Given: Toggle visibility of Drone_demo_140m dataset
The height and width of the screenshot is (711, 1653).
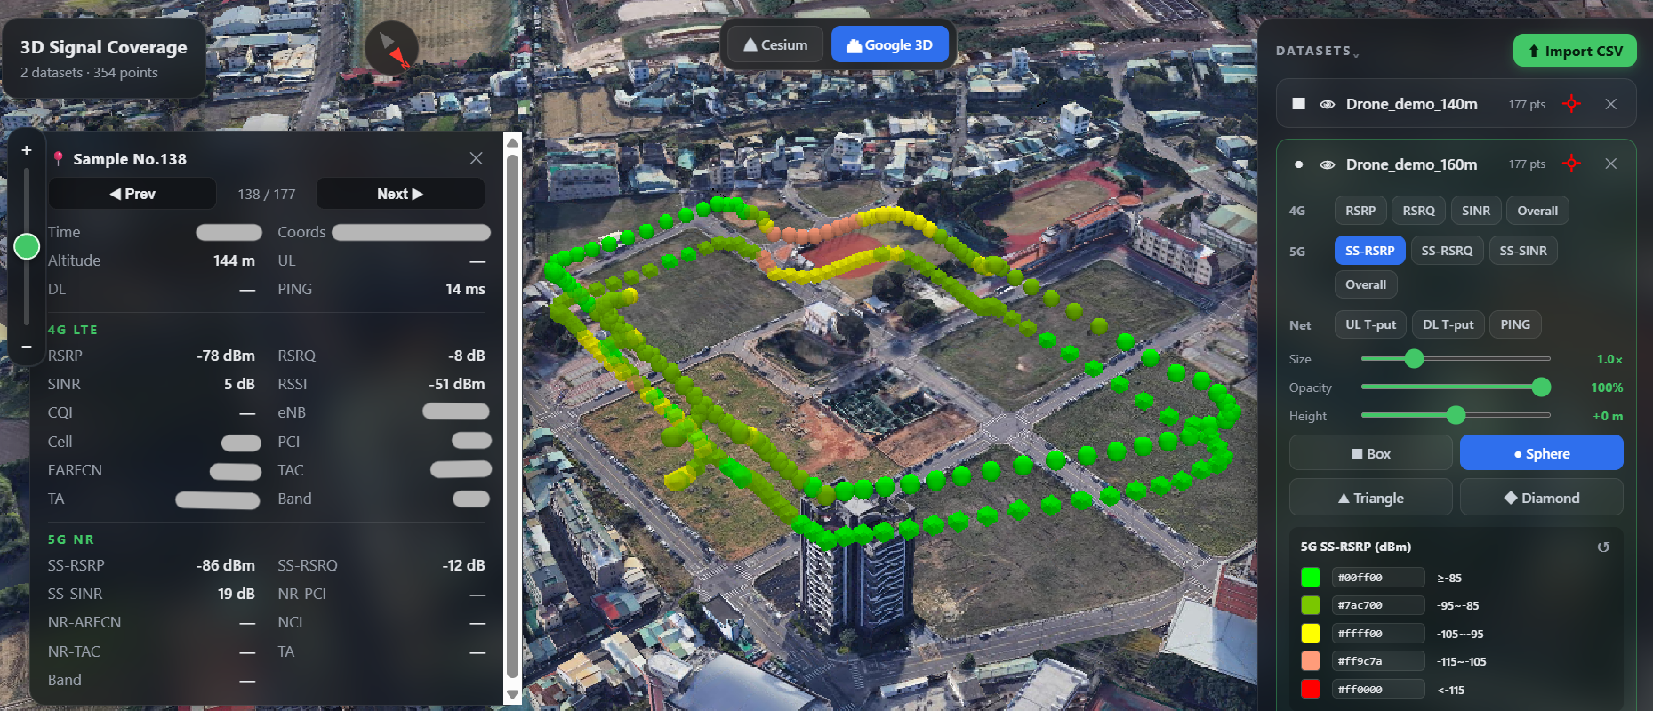Looking at the screenshot, I should coord(1327,104).
